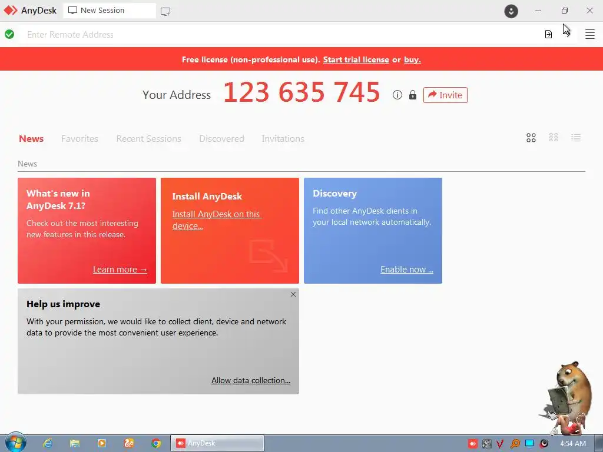Click the AnyDesk system tray icon
Screen dimensions: 603x452
(x=473, y=444)
